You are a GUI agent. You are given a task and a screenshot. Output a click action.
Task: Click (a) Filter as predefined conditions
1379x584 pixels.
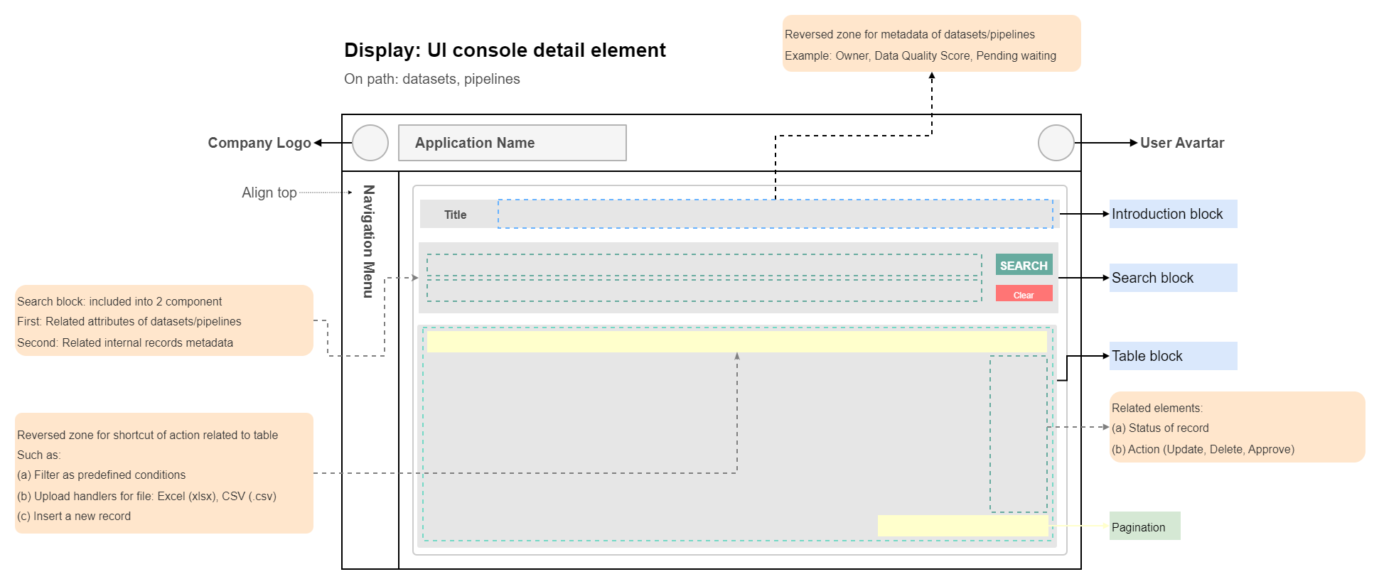pos(102,475)
